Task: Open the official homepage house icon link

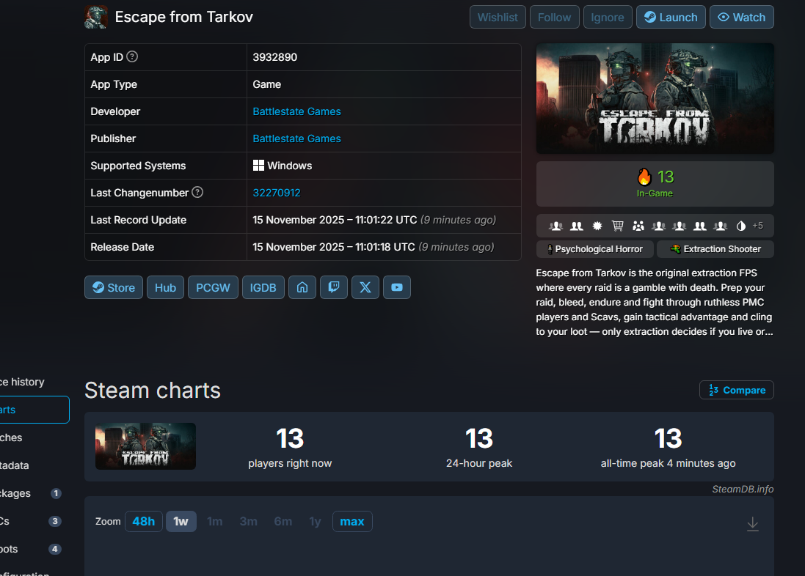Action: [302, 287]
